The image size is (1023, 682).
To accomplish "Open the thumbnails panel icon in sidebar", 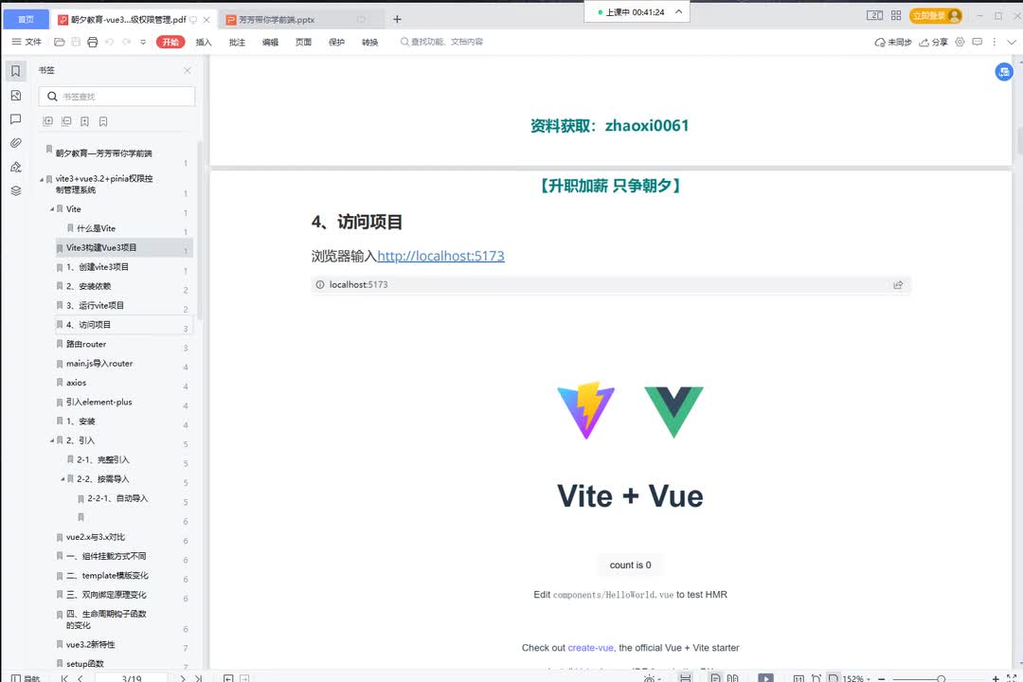I will pos(16,96).
